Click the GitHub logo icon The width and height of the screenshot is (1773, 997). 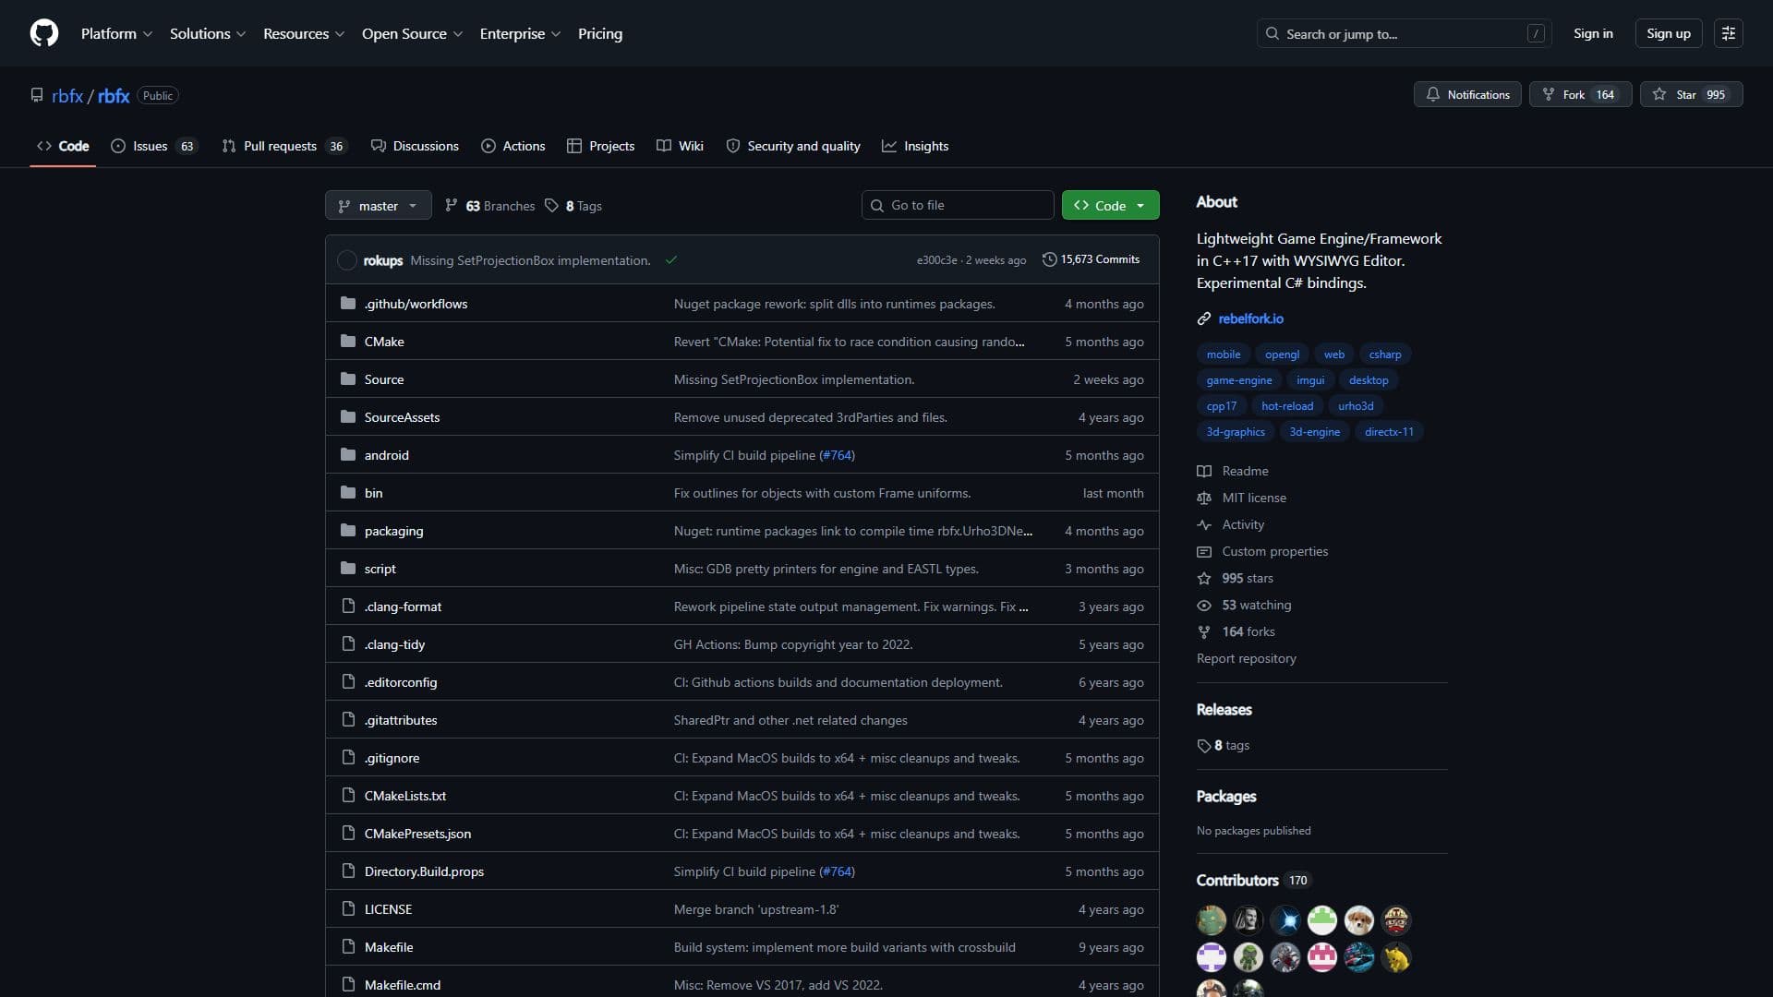tap(44, 33)
